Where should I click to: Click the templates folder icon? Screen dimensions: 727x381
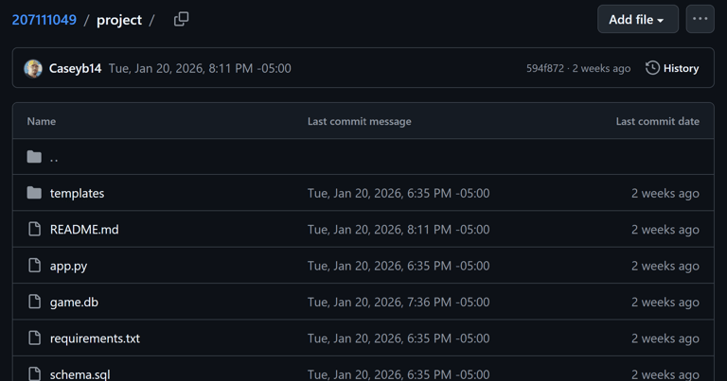pyautogui.click(x=34, y=193)
